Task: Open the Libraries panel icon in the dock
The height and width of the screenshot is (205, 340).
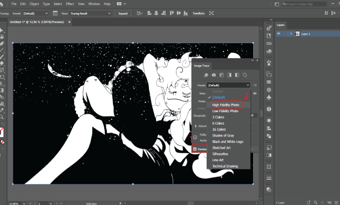Action: coord(269,36)
